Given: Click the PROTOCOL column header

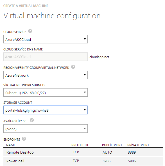Looking at the screenshot, I should coord(80,145).
